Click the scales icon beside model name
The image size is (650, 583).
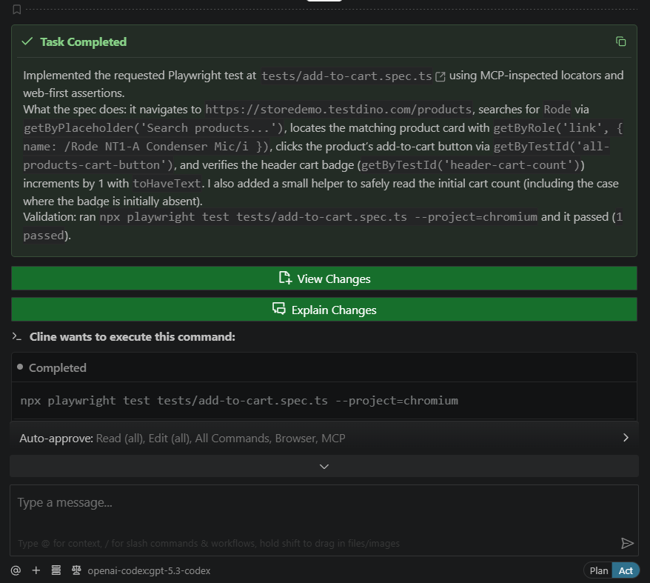coord(76,570)
